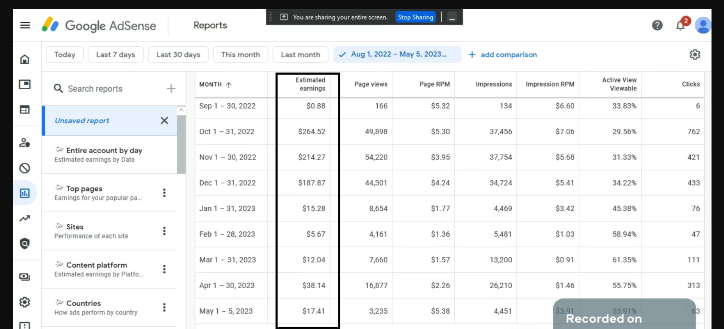Open more options for Top pages
The height and width of the screenshot is (329, 724).
[164, 193]
